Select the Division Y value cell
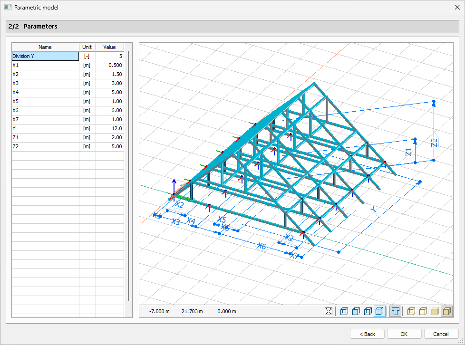This screenshot has width=465, height=345. pos(109,56)
